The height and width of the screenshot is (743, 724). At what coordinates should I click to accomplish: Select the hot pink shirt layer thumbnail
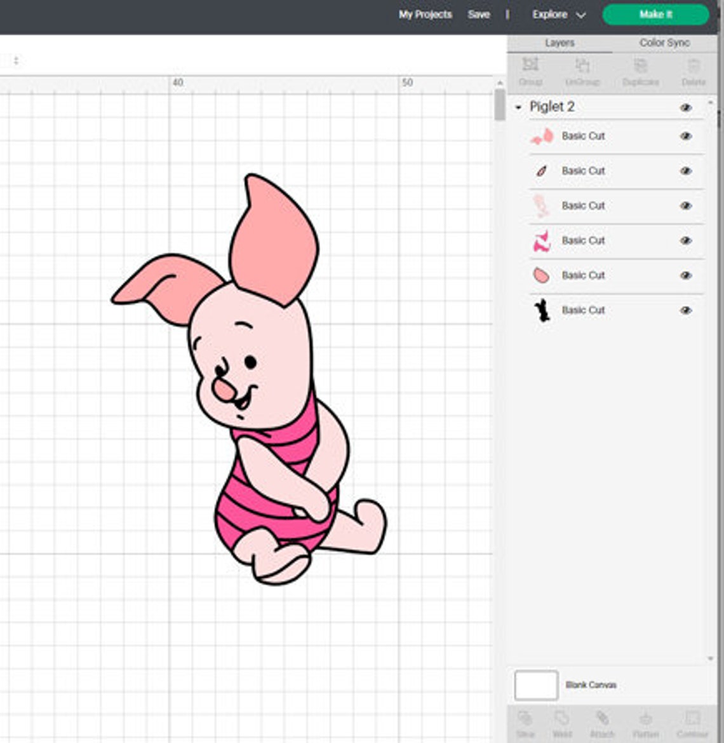542,241
